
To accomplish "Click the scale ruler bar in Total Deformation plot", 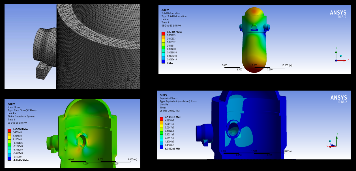I will [254, 67].
